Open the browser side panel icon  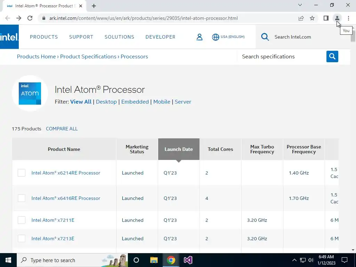326,18
